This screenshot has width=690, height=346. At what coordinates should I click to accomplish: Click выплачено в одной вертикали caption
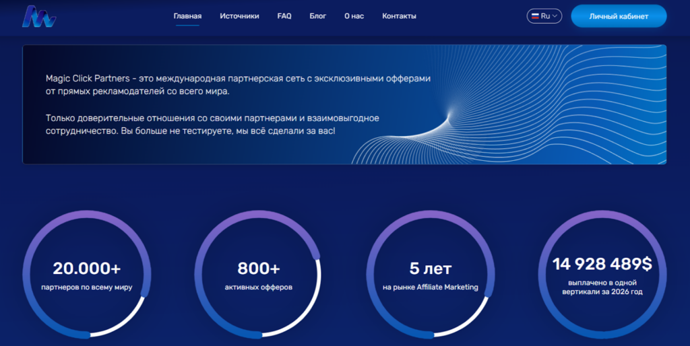[602, 287]
